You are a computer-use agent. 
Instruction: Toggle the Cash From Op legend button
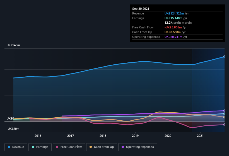[102, 147]
